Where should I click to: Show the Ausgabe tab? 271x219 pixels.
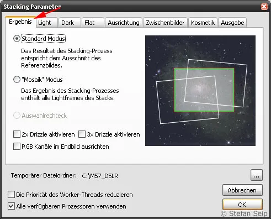[232, 23]
